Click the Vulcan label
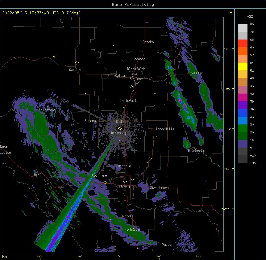Image resolution: width=266 pixels, height=260 pixels. tap(168, 245)
